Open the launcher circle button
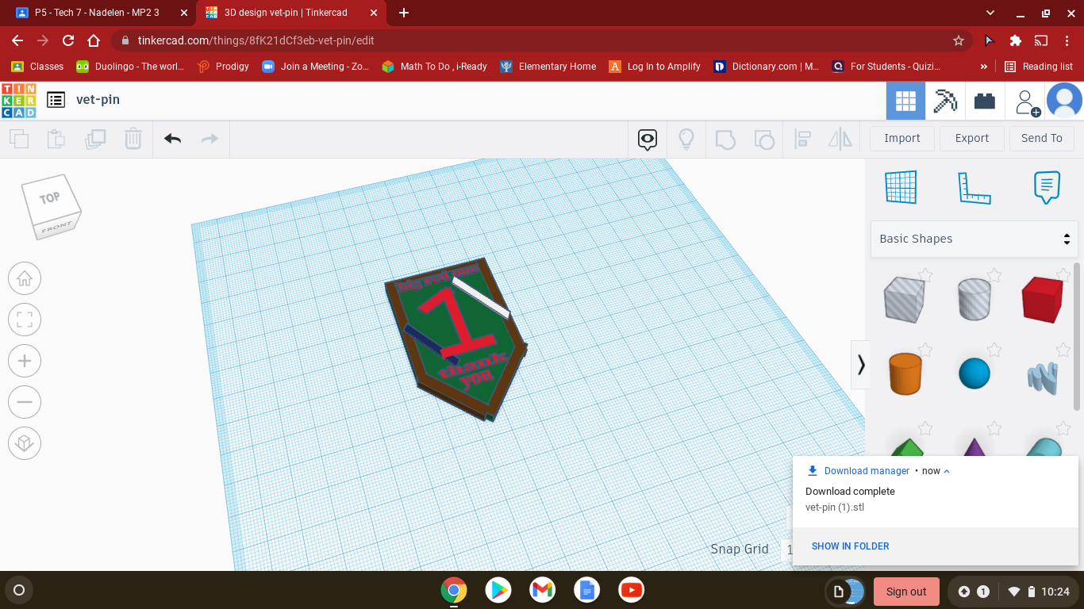Viewport: 1084px width, 609px height. click(19, 590)
